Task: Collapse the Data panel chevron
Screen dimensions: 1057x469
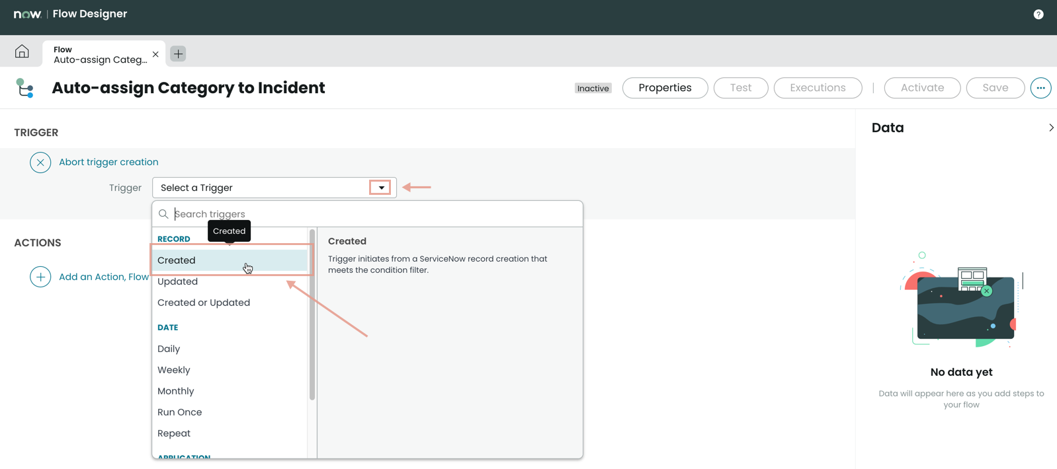Action: pos(1051,127)
